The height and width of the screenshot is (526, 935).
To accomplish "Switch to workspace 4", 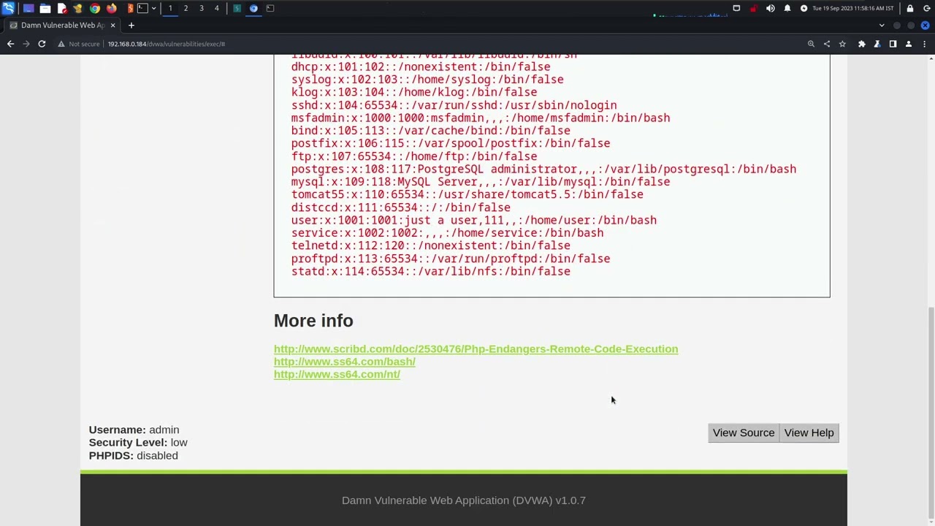I will pos(217,8).
